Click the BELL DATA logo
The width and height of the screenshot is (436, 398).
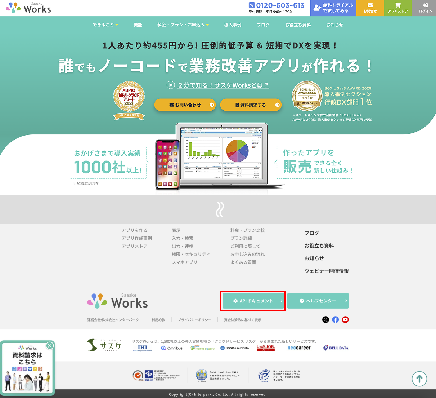click(336, 348)
